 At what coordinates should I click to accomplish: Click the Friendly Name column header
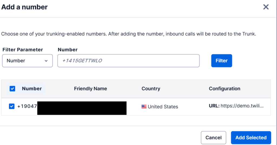click(x=90, y=89)
